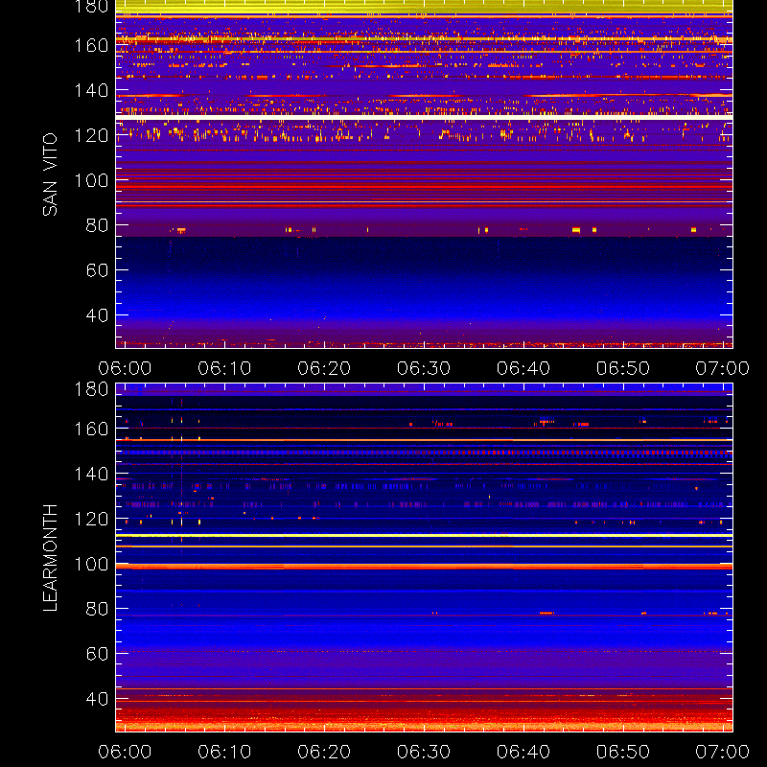Pick 06:40 time label under San Vito plot
Image resolution: width=767 pixels, height=767 pixels.
tap(523, 368)
